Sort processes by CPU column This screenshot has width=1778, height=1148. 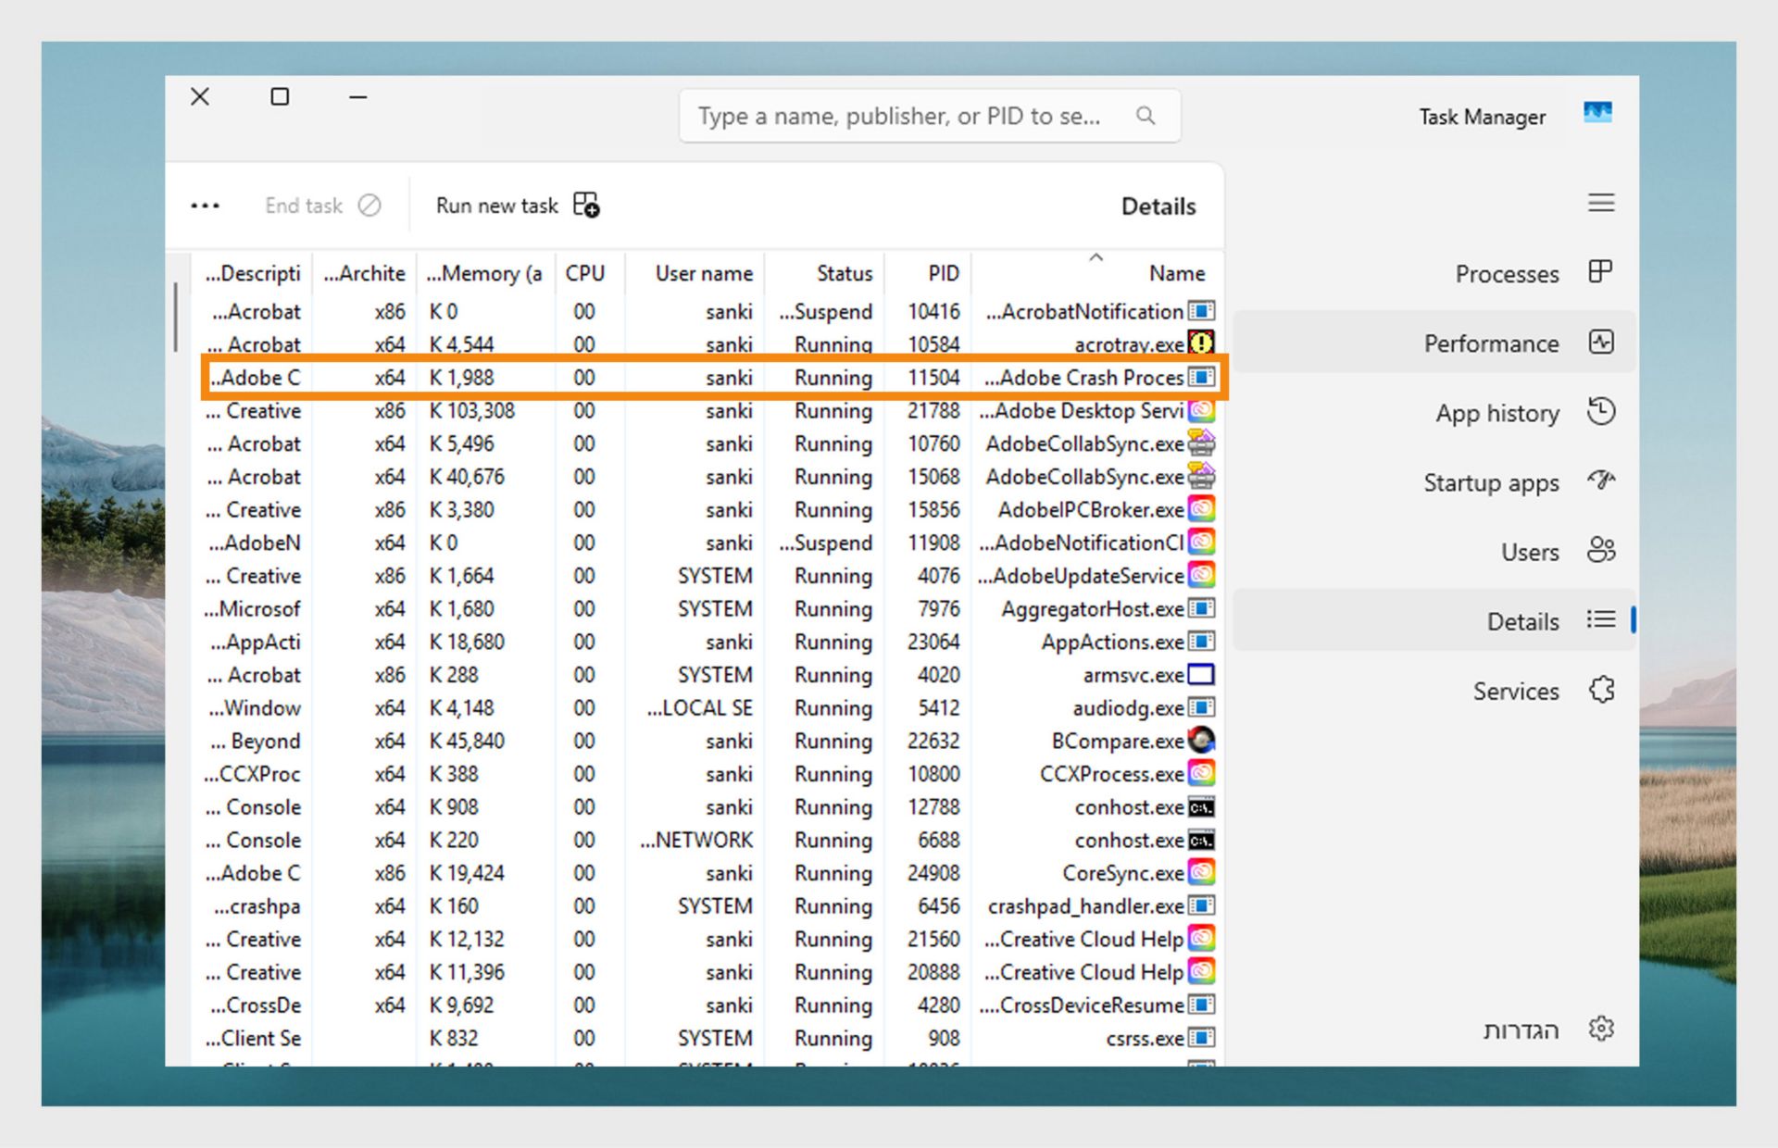pos(584,273)
